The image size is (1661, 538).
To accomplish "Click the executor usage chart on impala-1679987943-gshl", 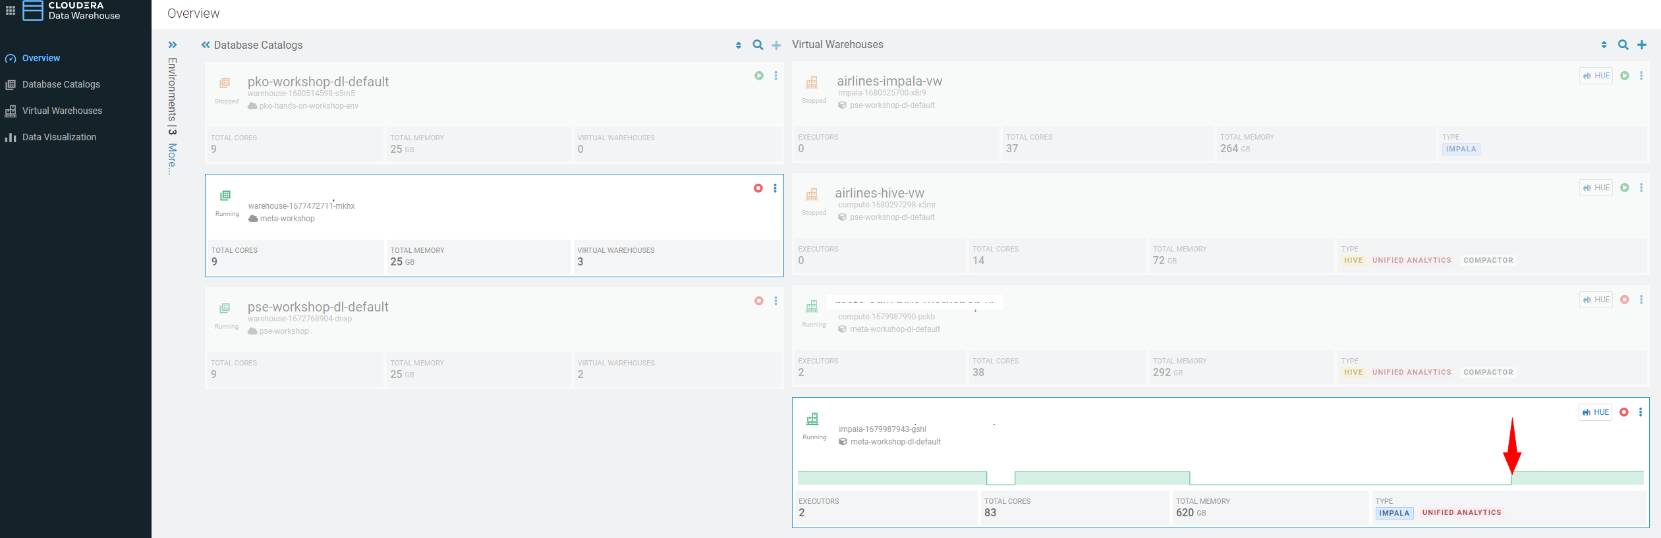I will tap(1220, 478).
